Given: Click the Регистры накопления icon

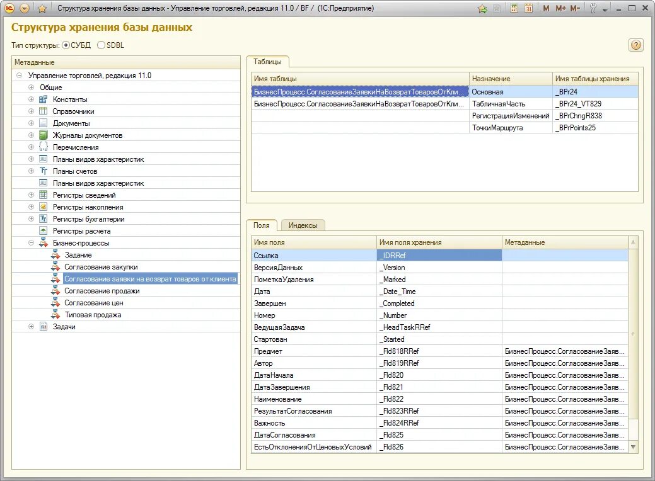Looking at the screenshot, I should (43, 207).
